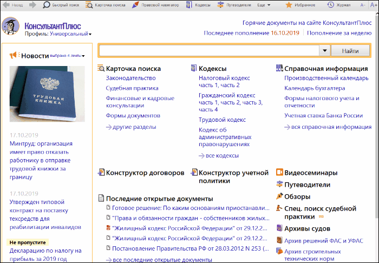Open Формы налогового учета и отчетности

322,102
